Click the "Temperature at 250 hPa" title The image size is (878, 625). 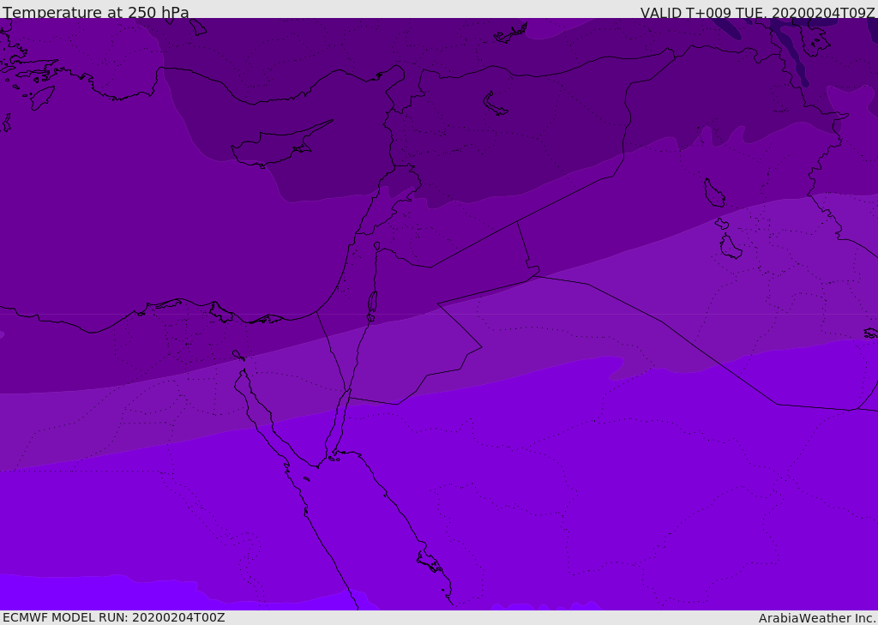click(x=95, y=13)
